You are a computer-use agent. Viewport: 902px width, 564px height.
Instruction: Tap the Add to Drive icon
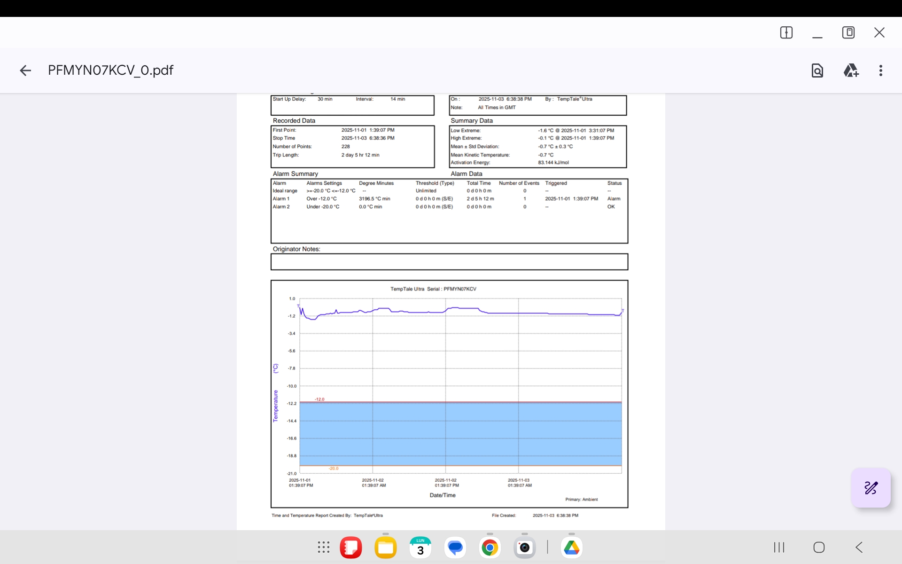point(851,70)
